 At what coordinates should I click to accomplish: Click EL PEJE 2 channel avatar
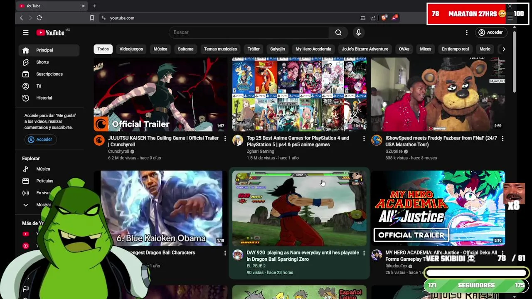coord(238,255)
